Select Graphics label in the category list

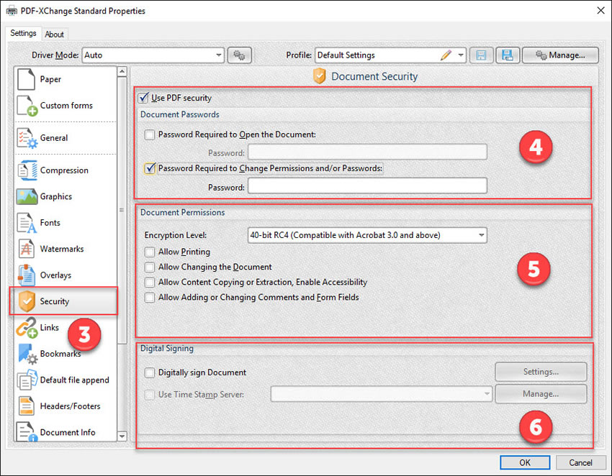(56, 196)
